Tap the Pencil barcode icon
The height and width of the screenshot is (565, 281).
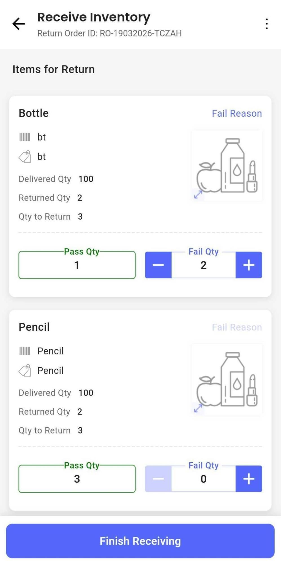click(25, 351)
